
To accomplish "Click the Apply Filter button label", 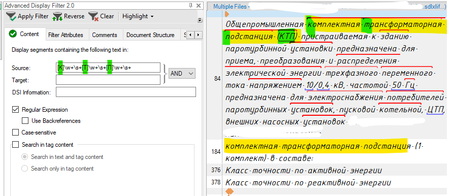I will tap(33, 16).
